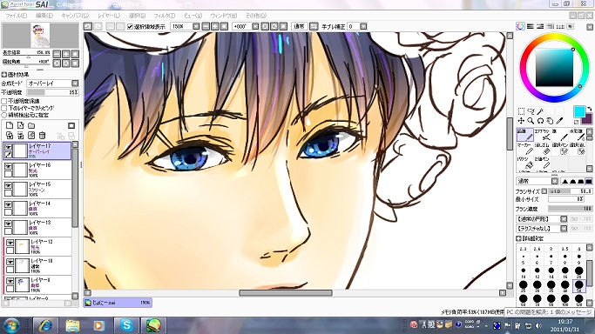
Task: Open the フィルタ(T) menu
Action: pyautogui.click(x=165, y=16)
